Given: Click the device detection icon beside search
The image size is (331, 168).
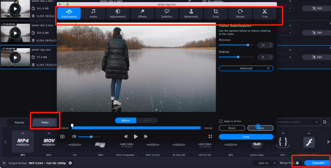Looking at the screenshot, I should tap(325, 122).
